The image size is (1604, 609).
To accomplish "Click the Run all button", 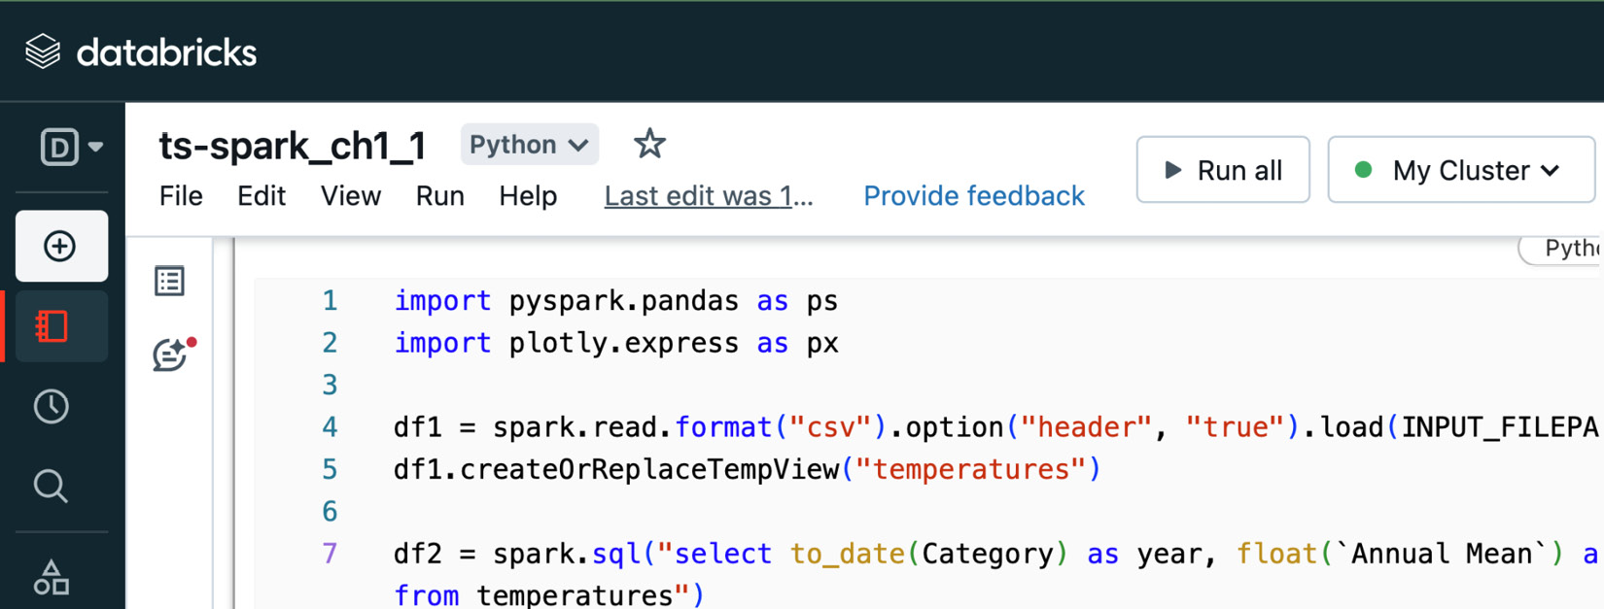I will (x=1223, y=170).
